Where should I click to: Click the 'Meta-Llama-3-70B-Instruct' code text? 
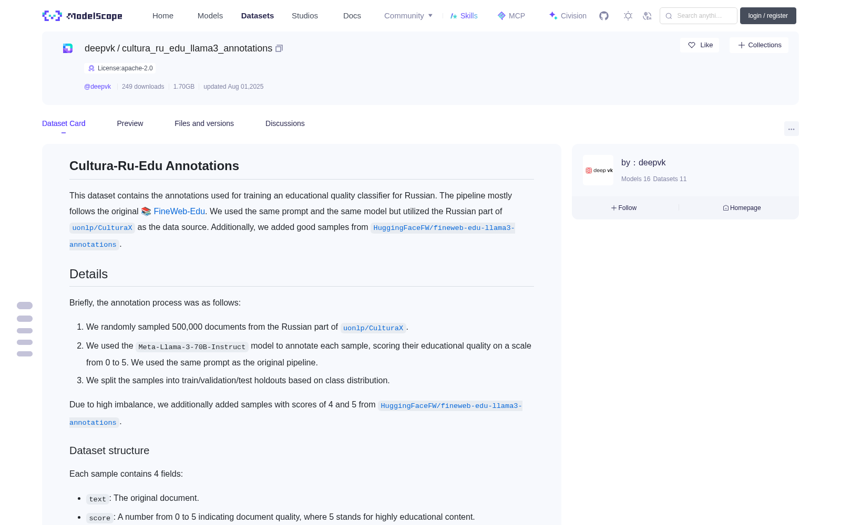tap(192, 347)
